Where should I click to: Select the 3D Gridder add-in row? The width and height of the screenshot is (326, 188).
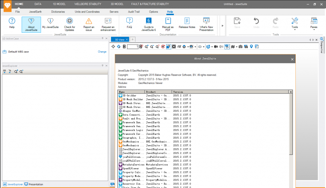point(203,95)
